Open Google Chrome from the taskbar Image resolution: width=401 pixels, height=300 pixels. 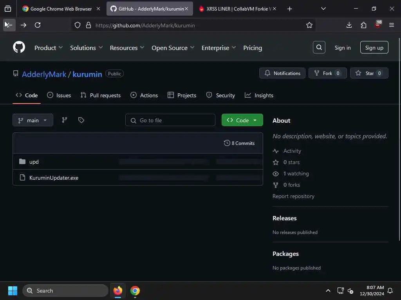click(x=135, y=291)
